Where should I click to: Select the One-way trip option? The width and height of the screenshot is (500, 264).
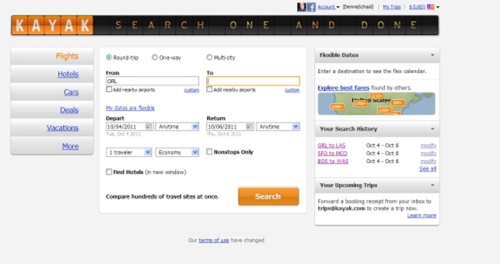(x=155, y=57)
